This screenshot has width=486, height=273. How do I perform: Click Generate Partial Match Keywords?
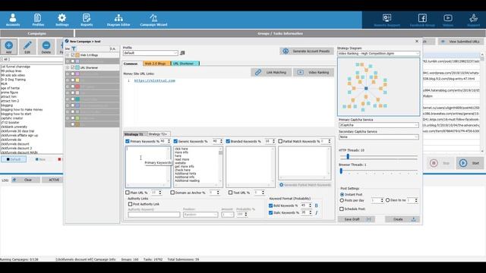pos(305,185)
